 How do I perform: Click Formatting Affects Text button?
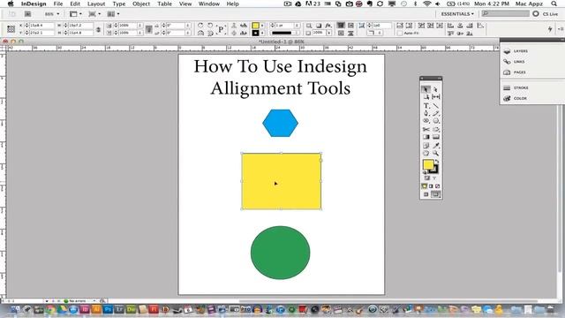[434, 178]
